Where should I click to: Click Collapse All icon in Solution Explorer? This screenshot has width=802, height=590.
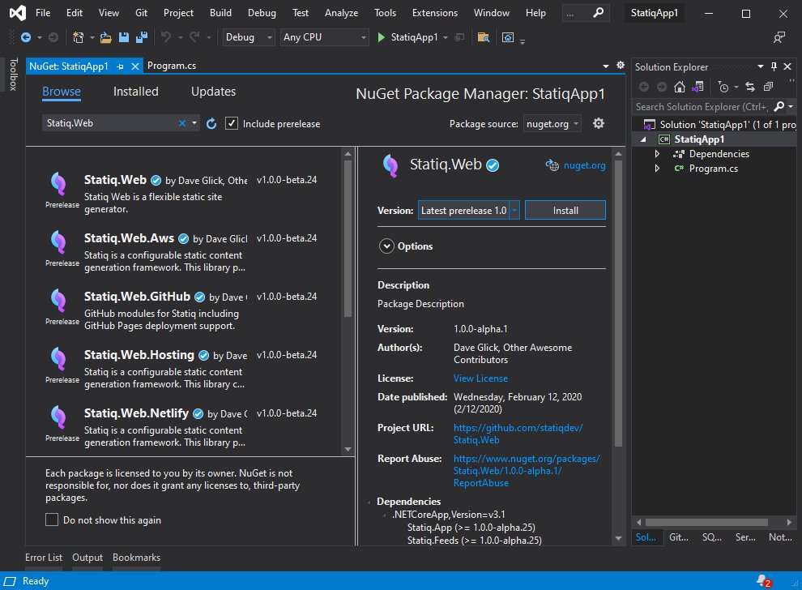pyautogui.click(x=768, y=87)
